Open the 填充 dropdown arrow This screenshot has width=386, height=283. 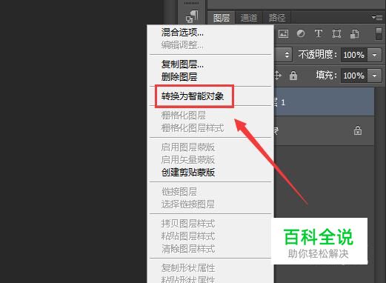374,76
